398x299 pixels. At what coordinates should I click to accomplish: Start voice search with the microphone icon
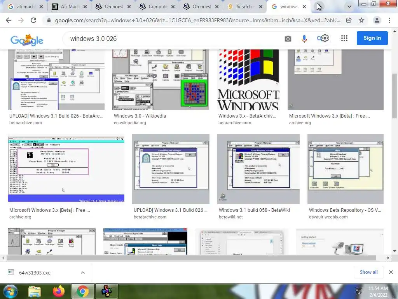tap(304, 39)
